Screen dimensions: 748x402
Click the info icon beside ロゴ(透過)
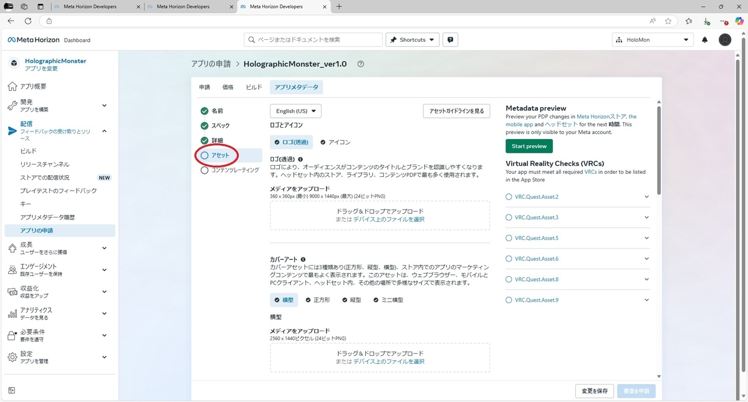(x=300, y=160)
